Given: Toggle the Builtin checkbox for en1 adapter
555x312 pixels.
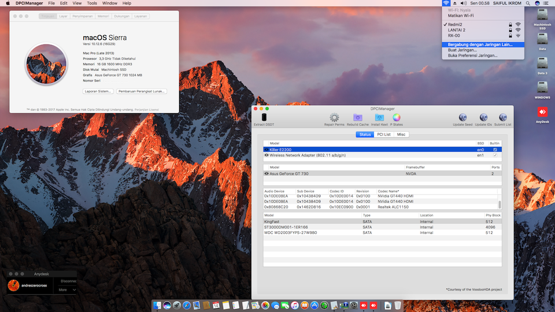Looking at the screenshot, I should point(495,155).
